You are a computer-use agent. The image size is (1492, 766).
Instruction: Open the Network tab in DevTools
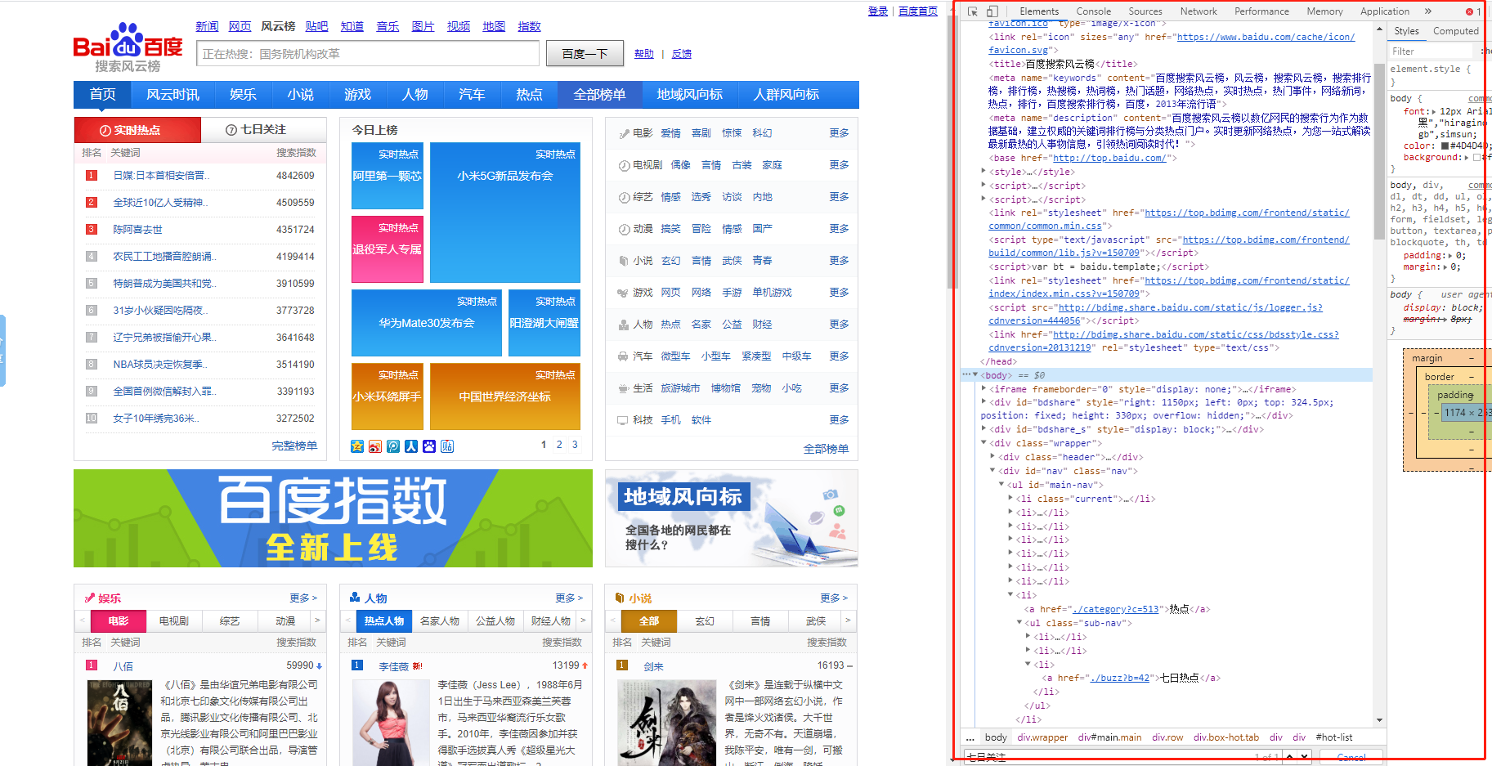coord(1199,11)
